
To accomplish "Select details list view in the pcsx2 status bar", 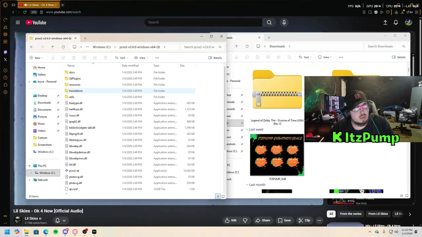I will (x=218, y=197).
